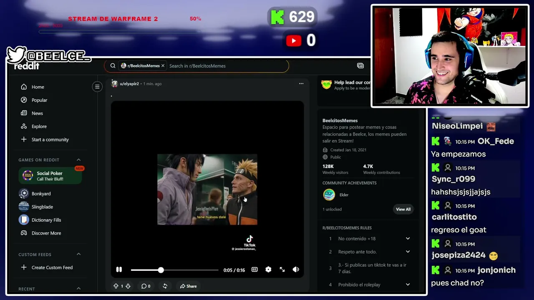
Task: Click the video thumbnail of Naruto cosplay
Action: click(x=207, y=190)
